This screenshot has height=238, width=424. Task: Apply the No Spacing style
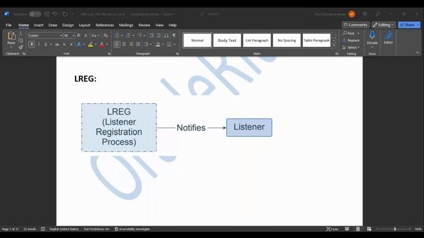(287, 40)
